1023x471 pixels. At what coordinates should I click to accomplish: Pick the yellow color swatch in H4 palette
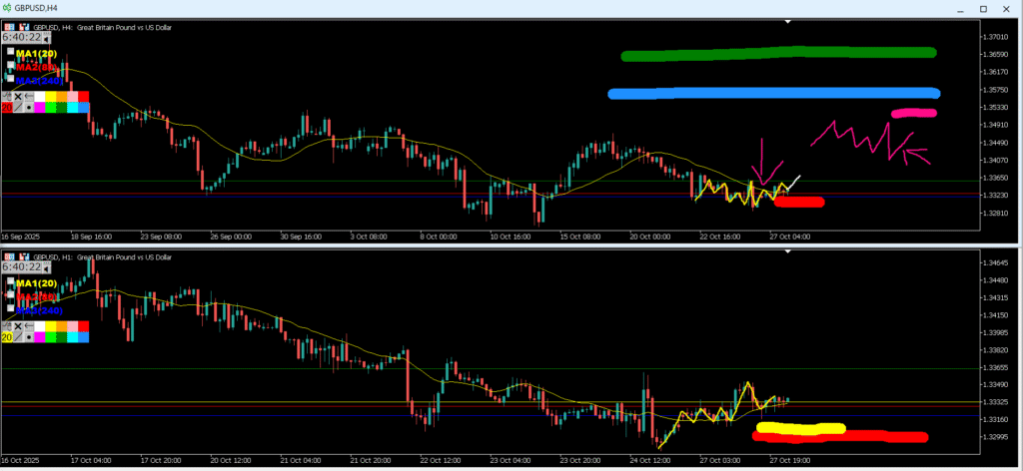(51, 96)
